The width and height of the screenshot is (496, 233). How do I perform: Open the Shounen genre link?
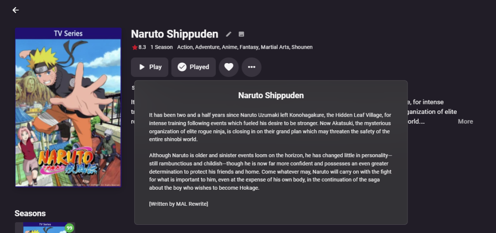tap(302, 47)
